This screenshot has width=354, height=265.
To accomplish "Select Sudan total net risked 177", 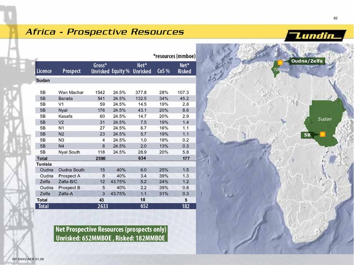I will (186, 159).
